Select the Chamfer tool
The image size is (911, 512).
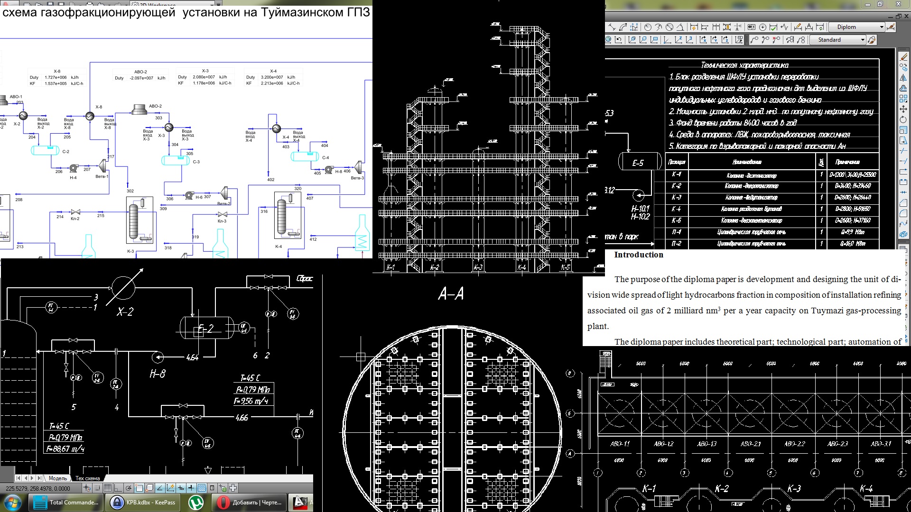[x=903, y=203]
